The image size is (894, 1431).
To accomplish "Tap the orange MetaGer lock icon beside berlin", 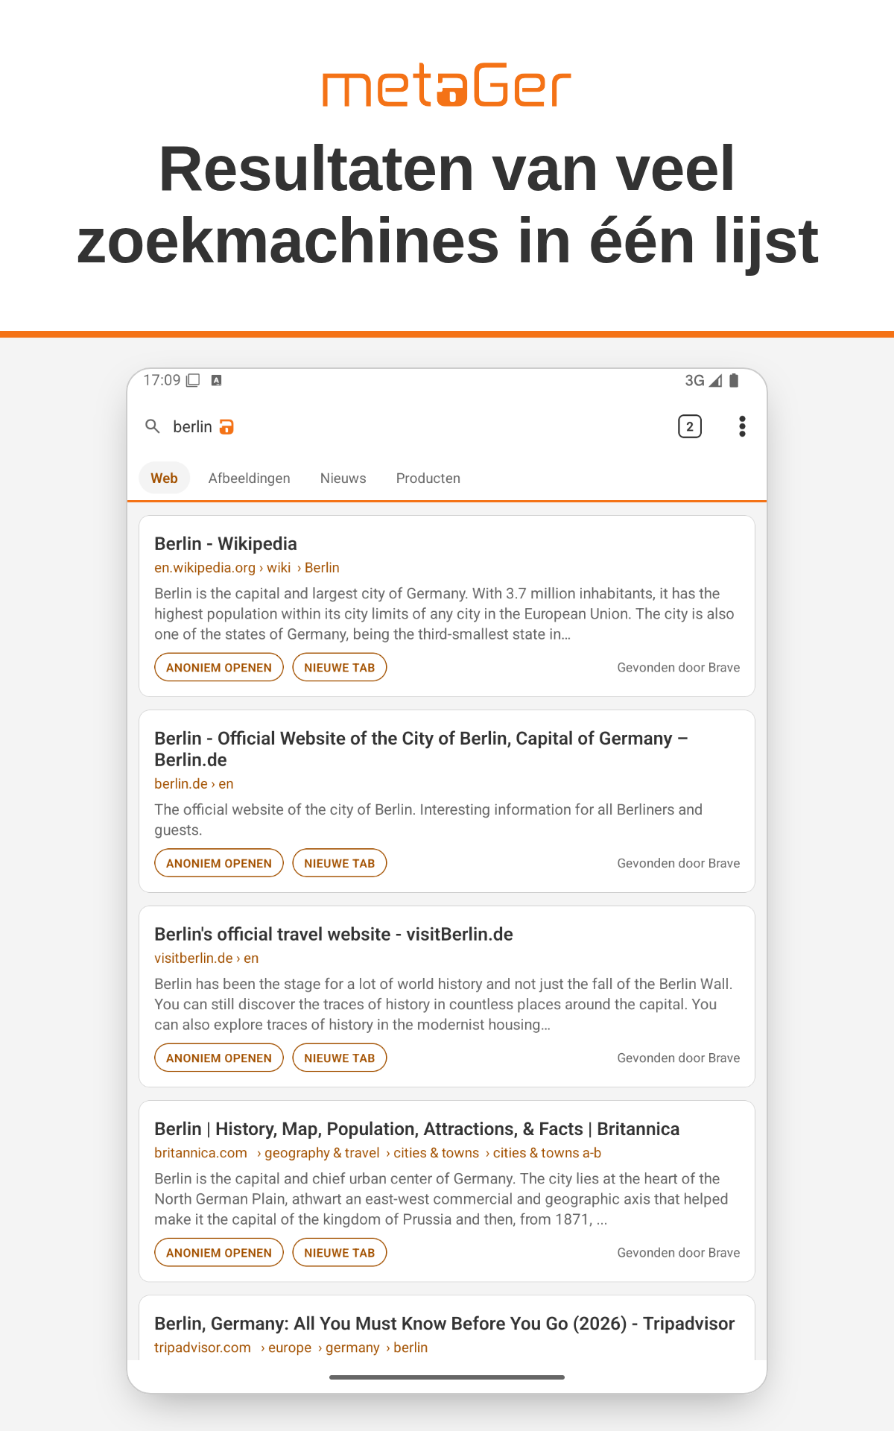I will [226, 426].
